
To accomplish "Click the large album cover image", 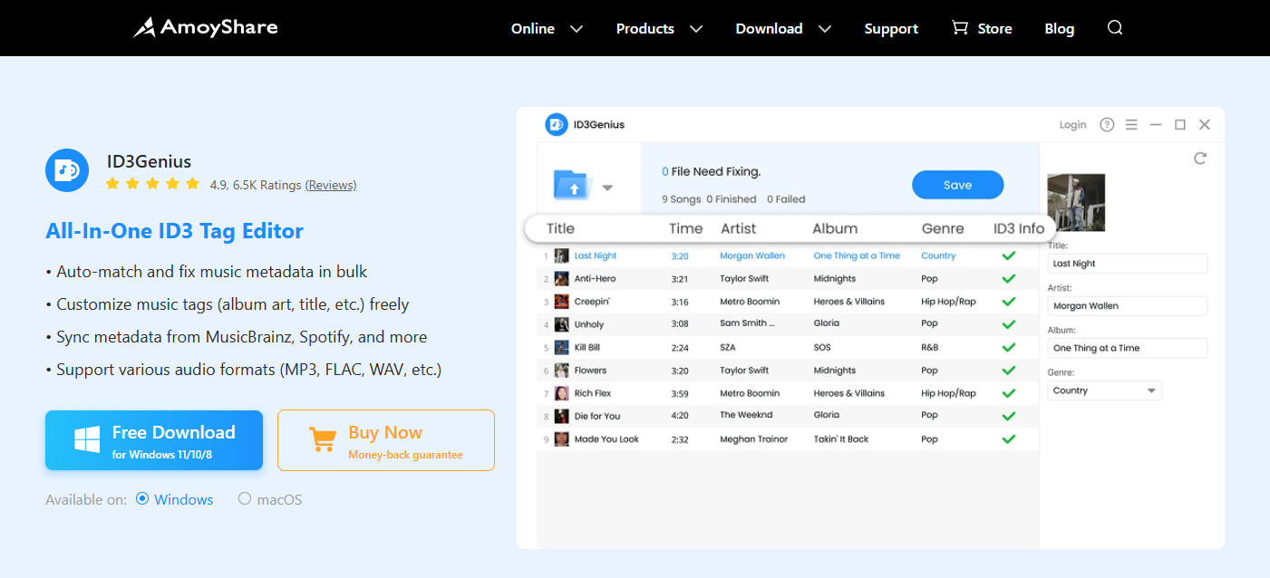I will pyautogui.click(x=1076, y=203).
